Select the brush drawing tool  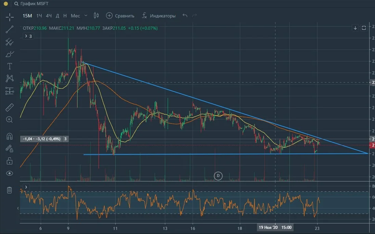pyautogui.click(x=10, y=54)
